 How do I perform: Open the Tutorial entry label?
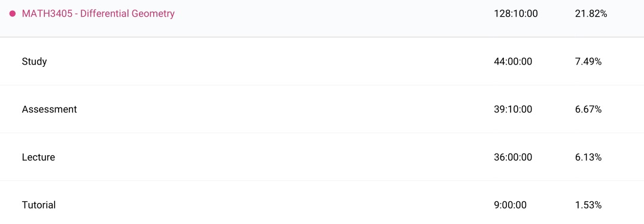[x=39, y=205]
